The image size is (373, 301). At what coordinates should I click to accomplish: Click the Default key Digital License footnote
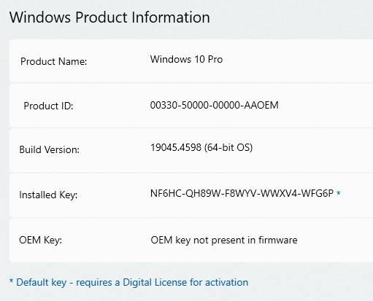point(128,283)
